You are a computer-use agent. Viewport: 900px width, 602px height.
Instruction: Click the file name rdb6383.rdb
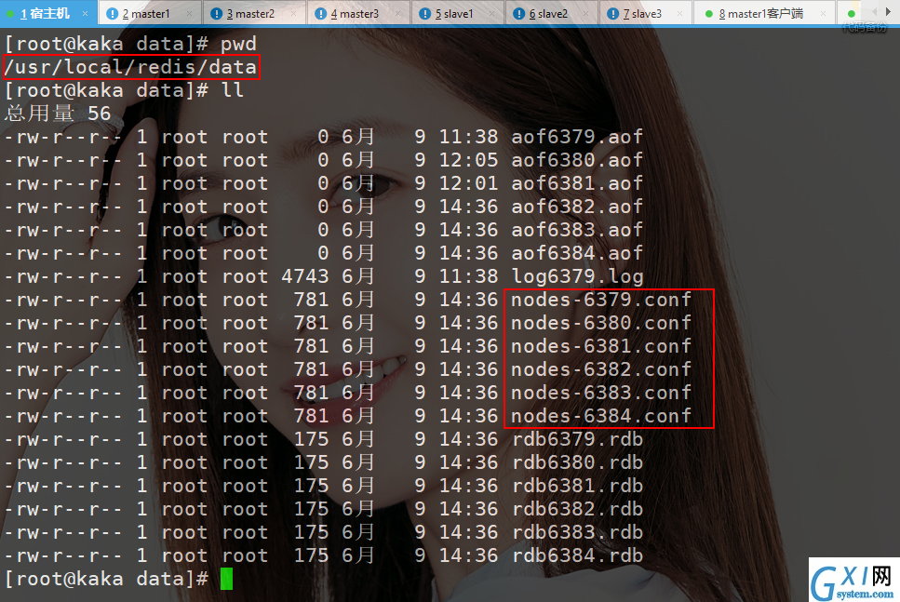click(x=577, y=532)
